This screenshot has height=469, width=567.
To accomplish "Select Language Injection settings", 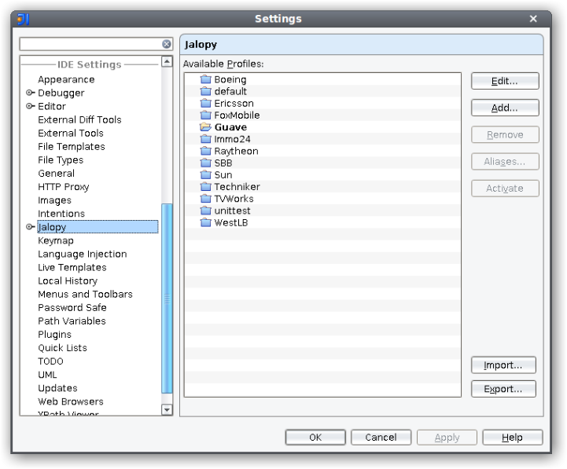I will [x=83, y=254].
